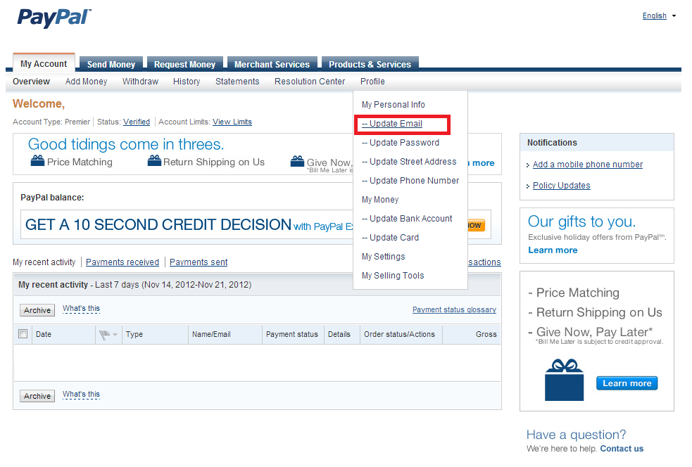Click the gift icon beside Price Matching
Screen dimensions: 692x467
pos(38,160)
